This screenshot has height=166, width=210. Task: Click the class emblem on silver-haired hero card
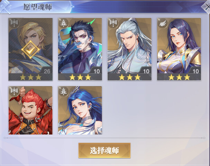[113, 23]
